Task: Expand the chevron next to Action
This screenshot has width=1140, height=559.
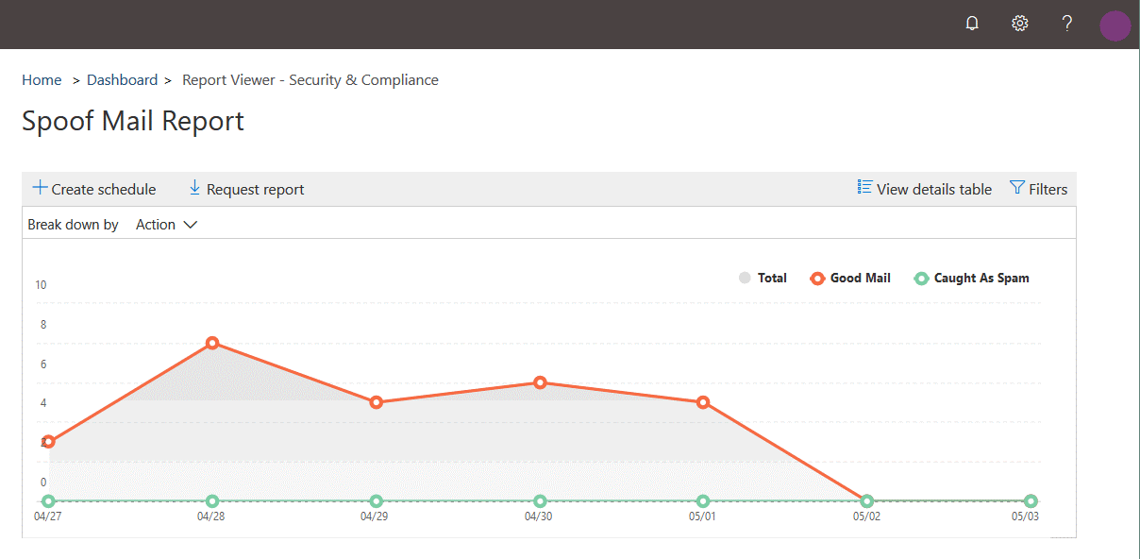Action: pyautogui.click(x=190, y=225)
